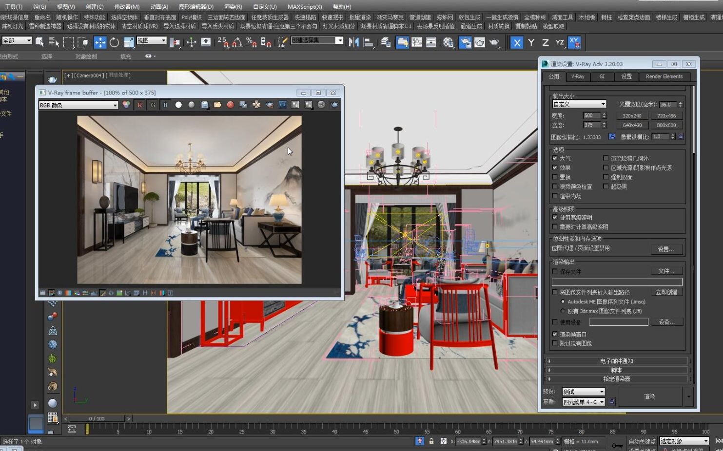
Task: Click Track Mouse While Rendering icon
Action: (x=256, y=105)
